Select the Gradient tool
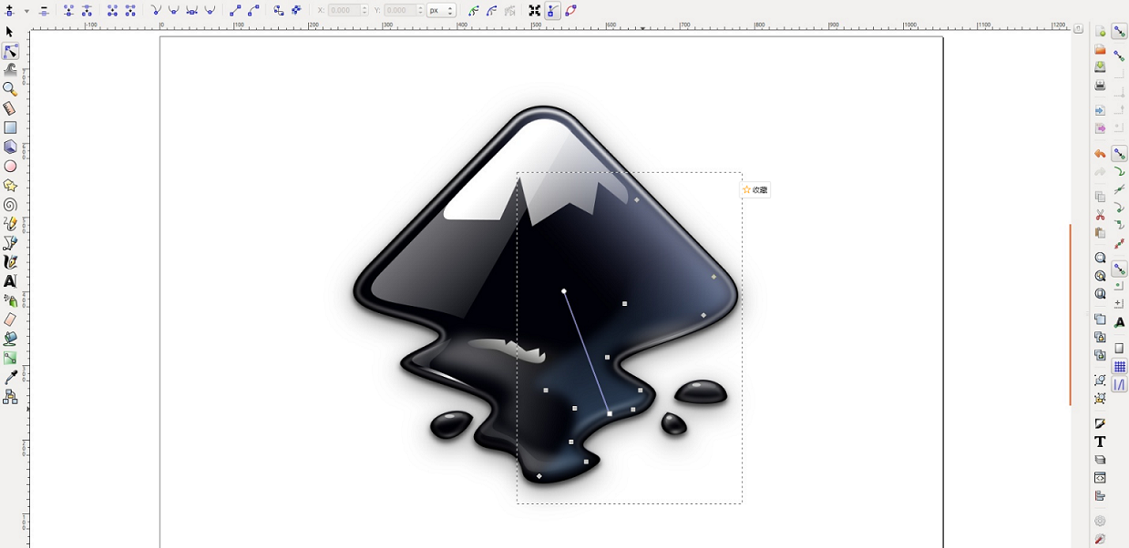 point(10,358)
